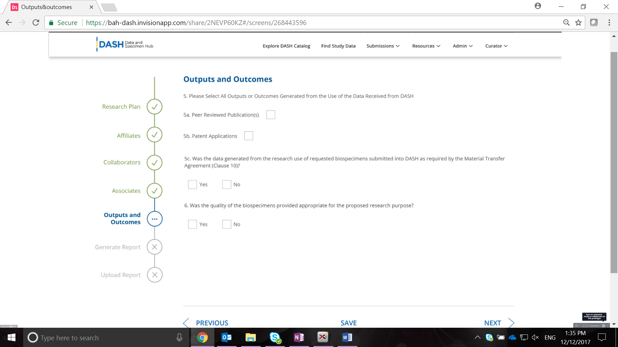
Task: Select No for biospecimen quality question 6
Action: click(x=227, y=224)
